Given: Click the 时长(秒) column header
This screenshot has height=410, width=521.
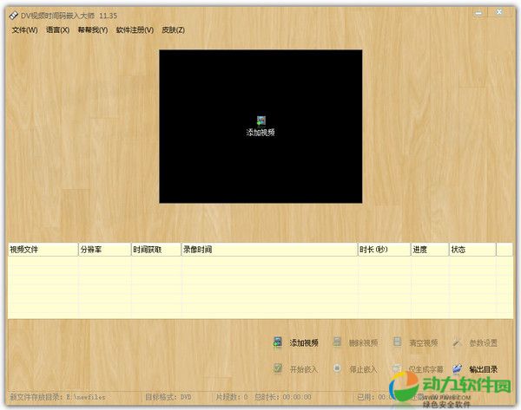Looking at the screenshot, I should coord(383,250).
